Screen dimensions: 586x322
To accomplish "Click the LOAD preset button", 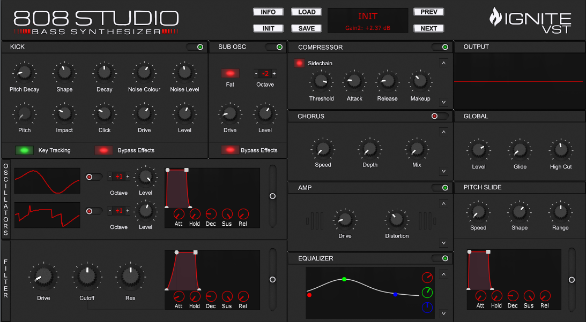I will [307, 12].
